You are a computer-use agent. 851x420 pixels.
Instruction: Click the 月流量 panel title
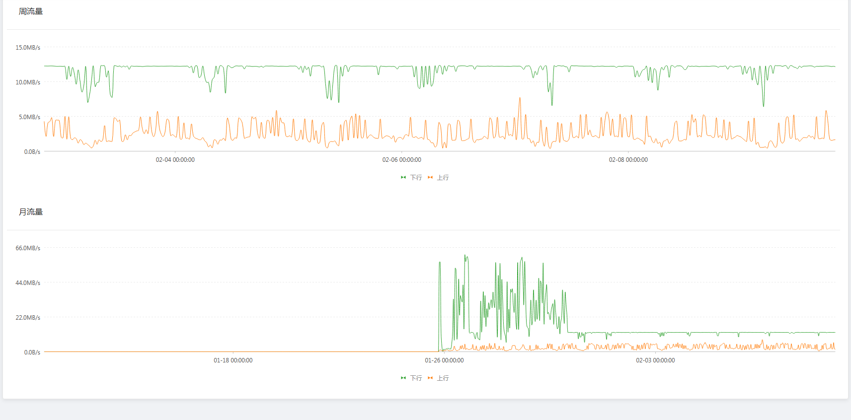31,212
